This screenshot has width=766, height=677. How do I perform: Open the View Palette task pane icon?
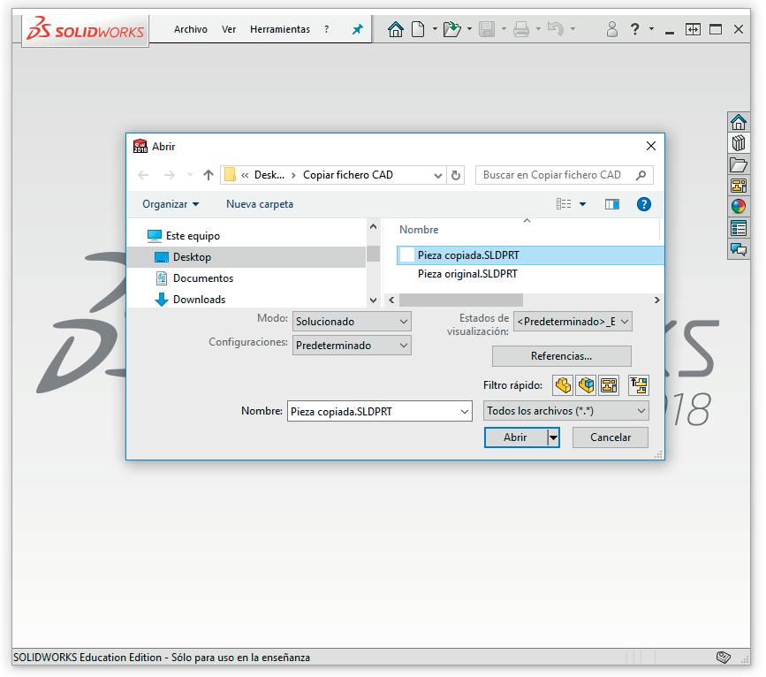click(x=738, y=186)
